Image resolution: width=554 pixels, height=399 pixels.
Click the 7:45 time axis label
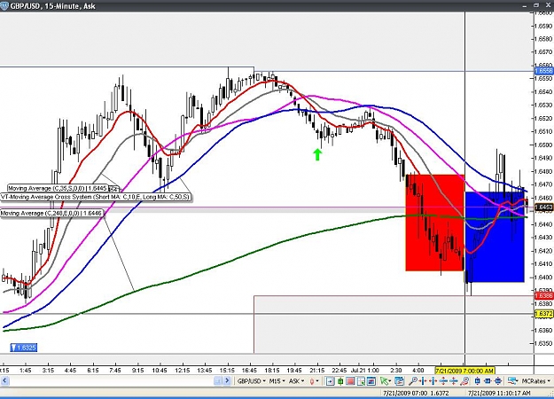click(115, 371)
